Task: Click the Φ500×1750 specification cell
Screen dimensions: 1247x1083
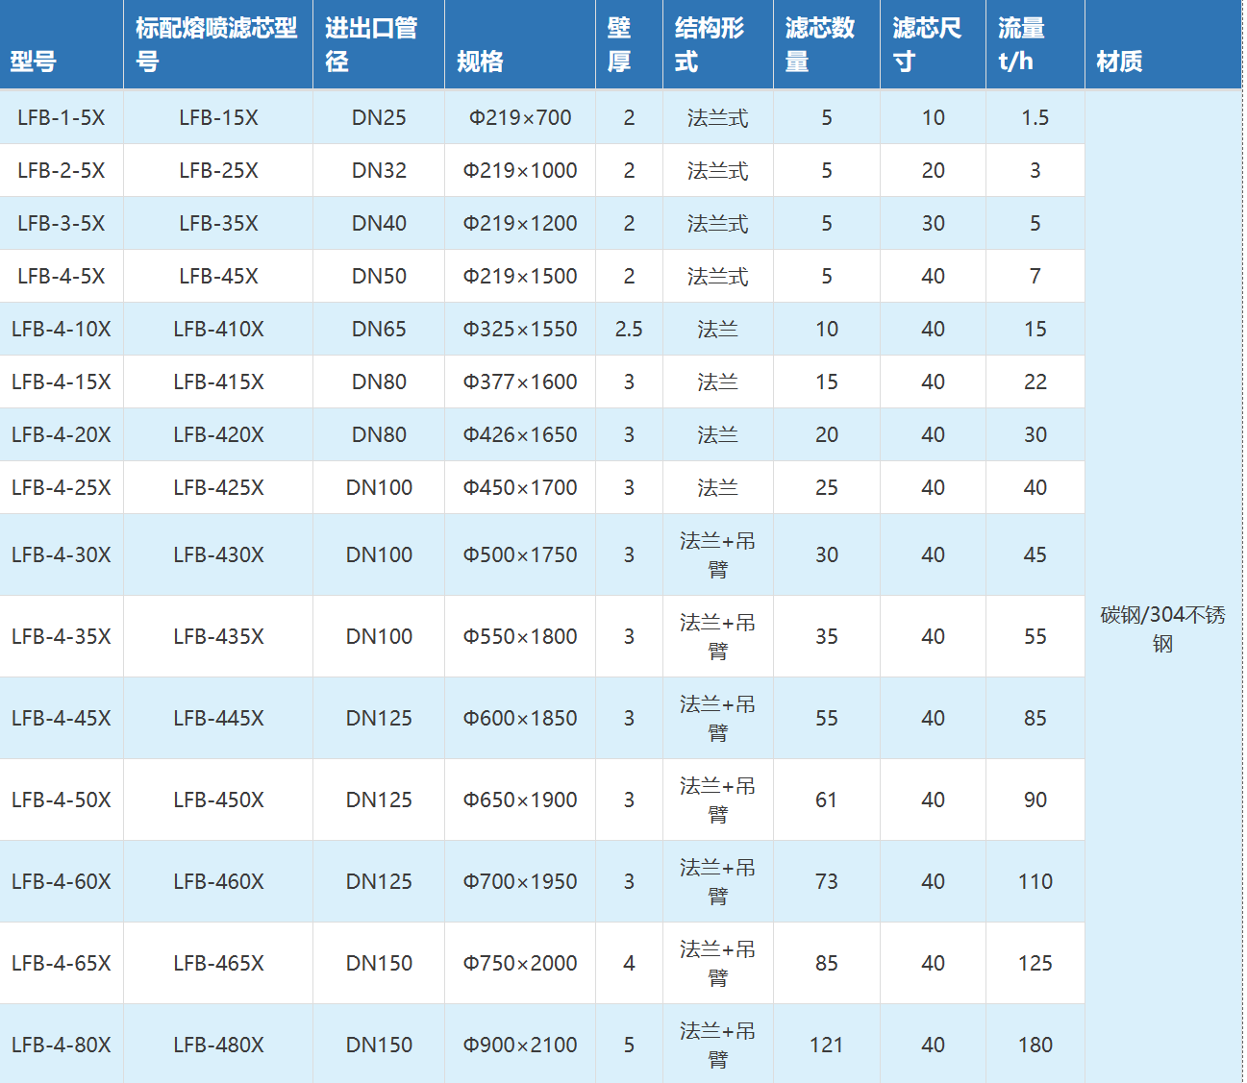Action: (x=520, y=554)
